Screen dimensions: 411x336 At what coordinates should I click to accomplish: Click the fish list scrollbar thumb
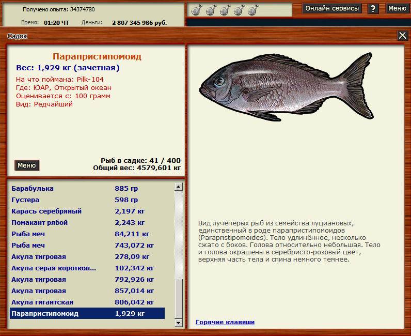pyautogui.click(x=179, y=299)
